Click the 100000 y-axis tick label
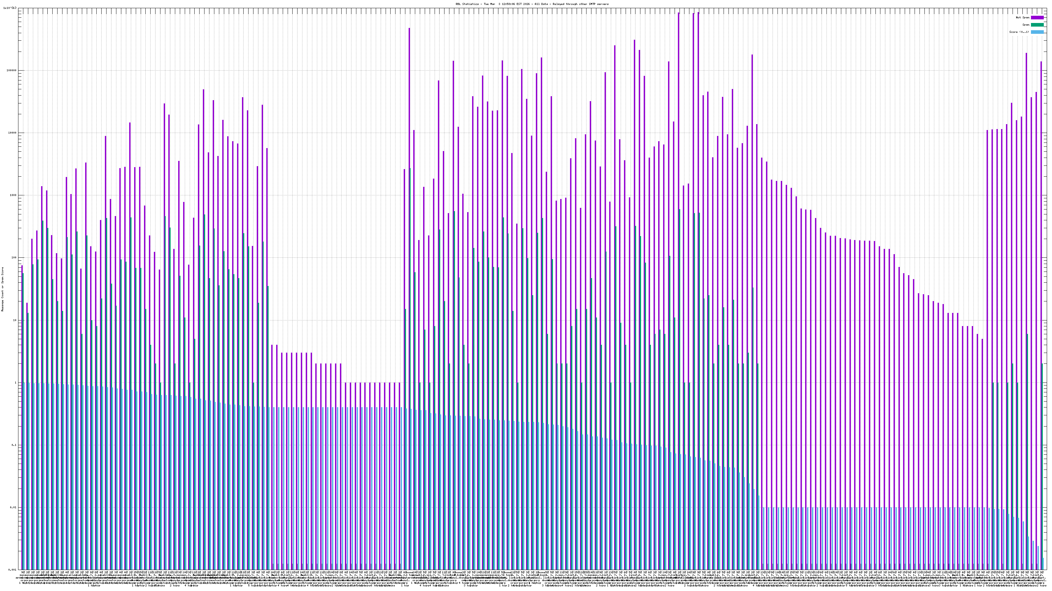Viewport: 1052px width, 591px height. [x=12, y=71]
